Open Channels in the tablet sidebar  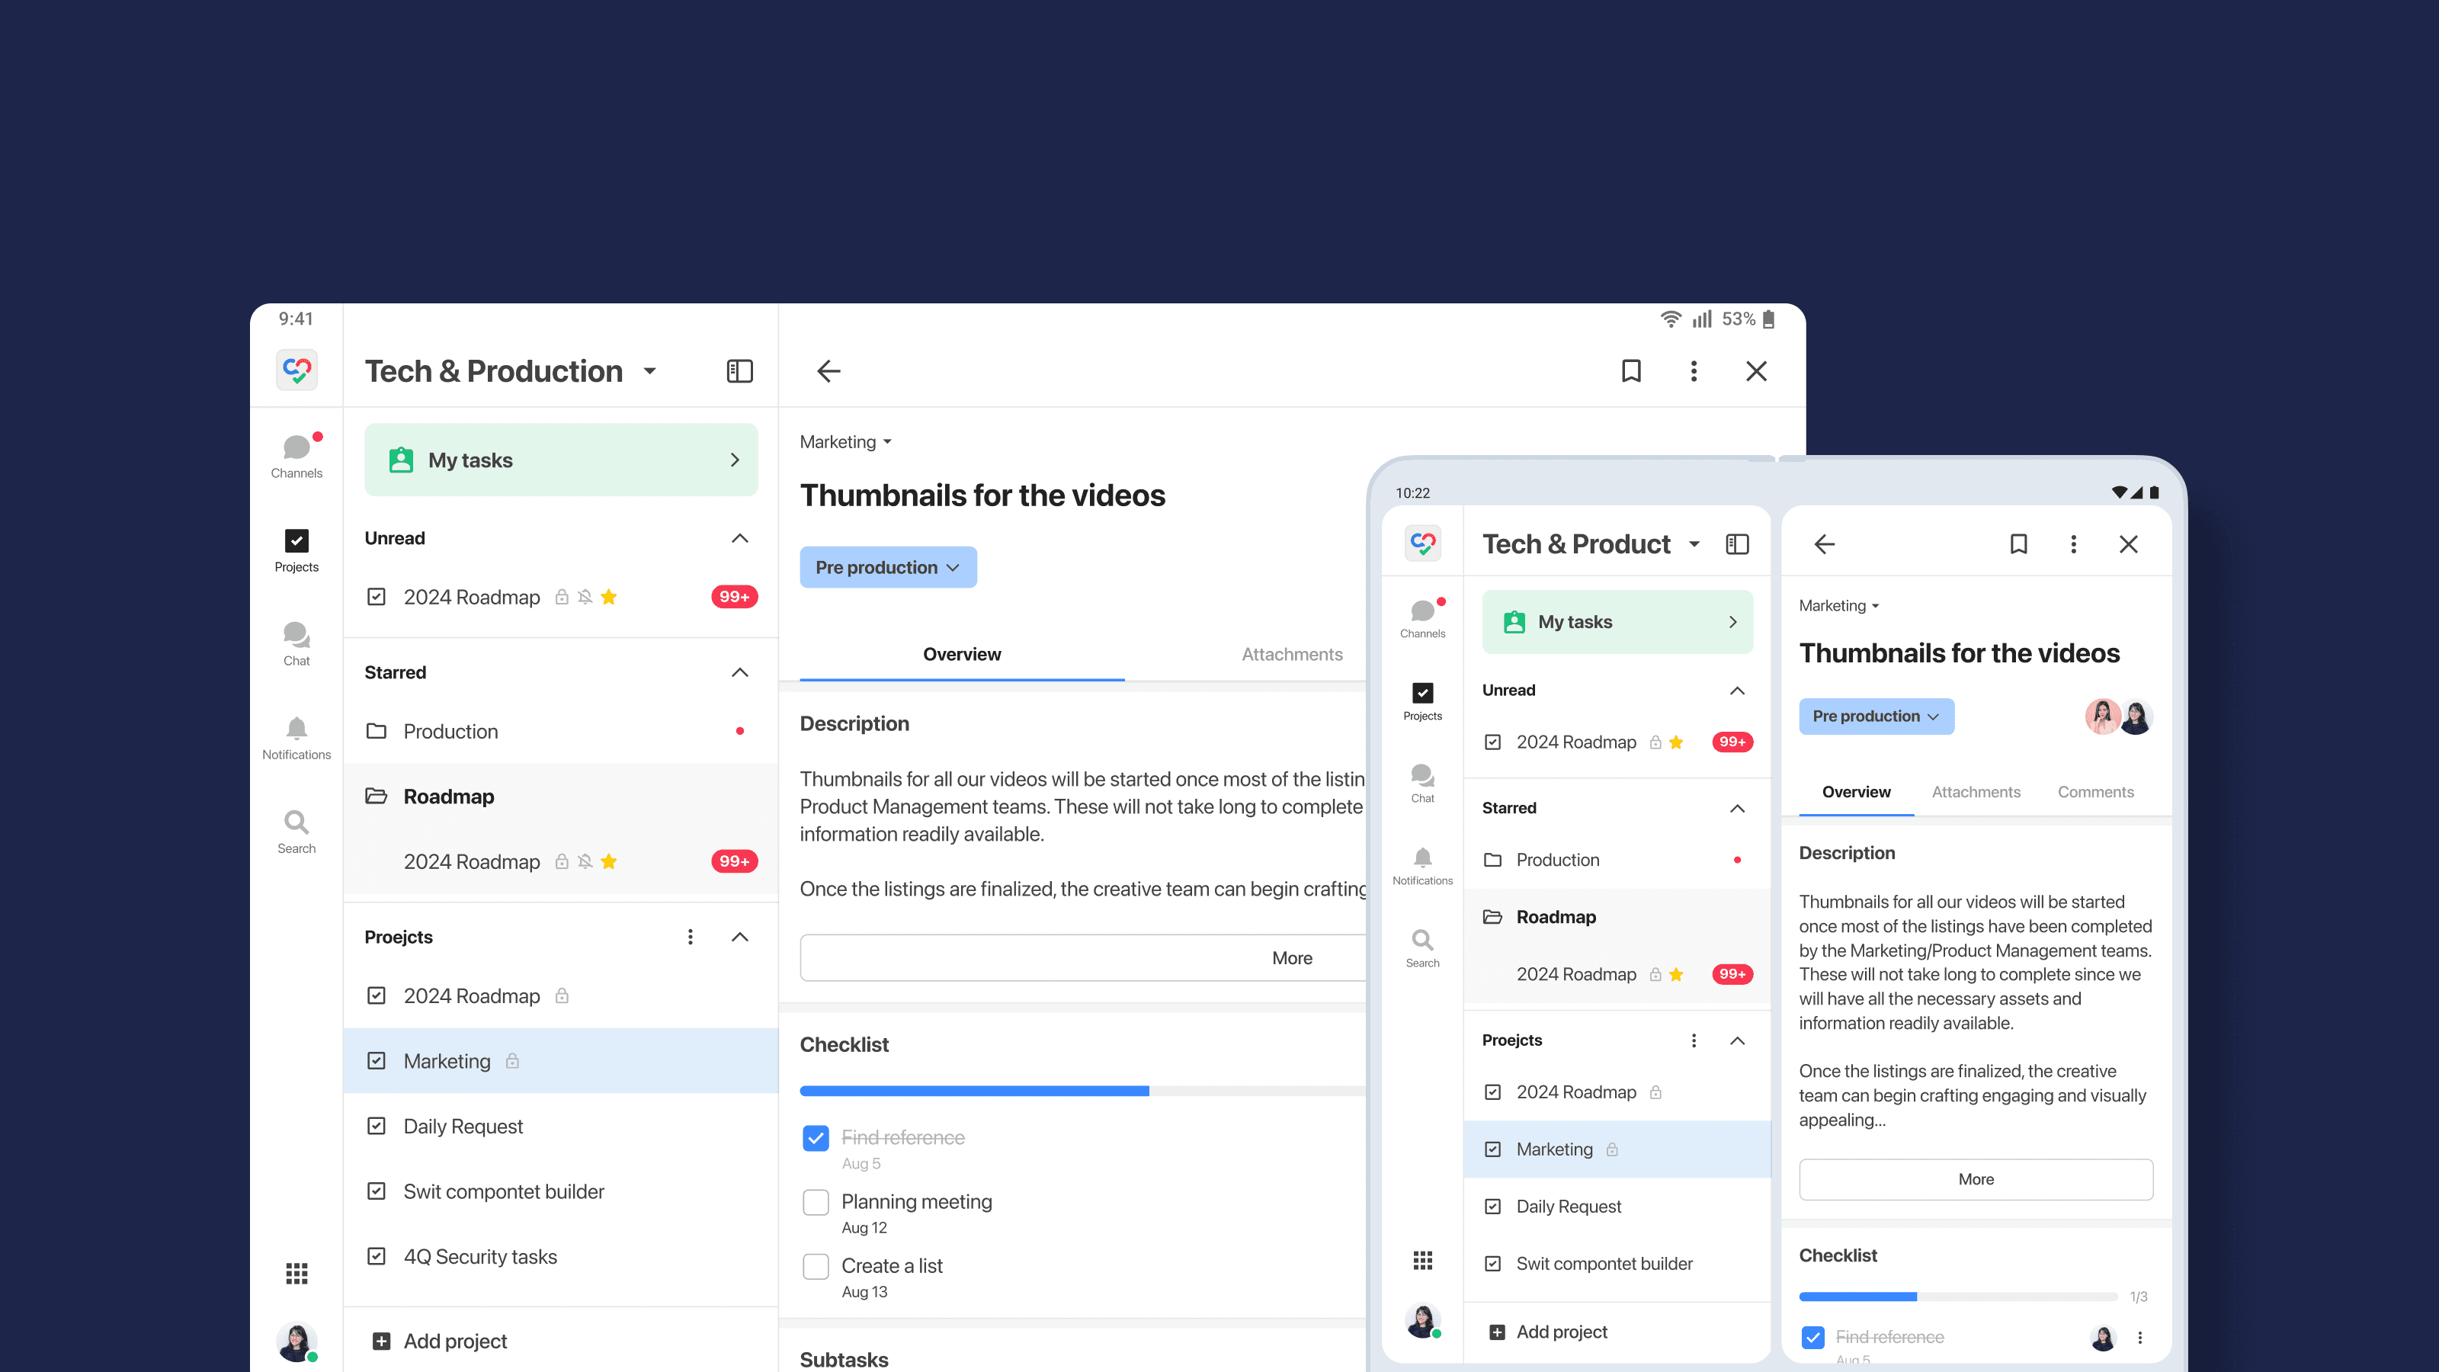tap(296, 456)
